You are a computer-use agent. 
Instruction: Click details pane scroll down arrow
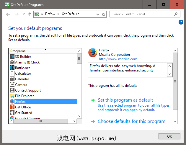[x=175, y=121]
